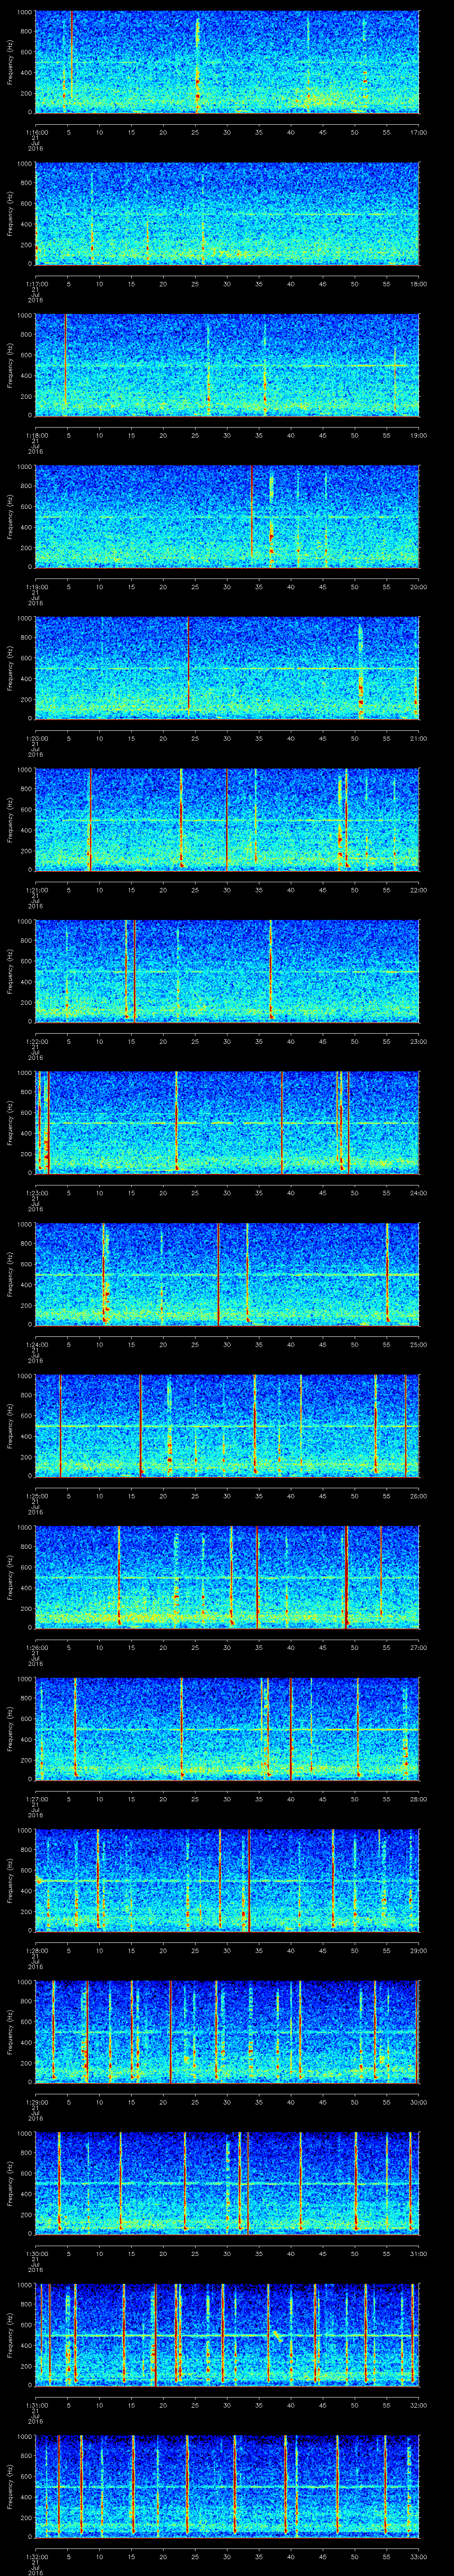
Task: Select the spectrogram panel starting at 1:23:00
Action: [x=227, y=1122]
